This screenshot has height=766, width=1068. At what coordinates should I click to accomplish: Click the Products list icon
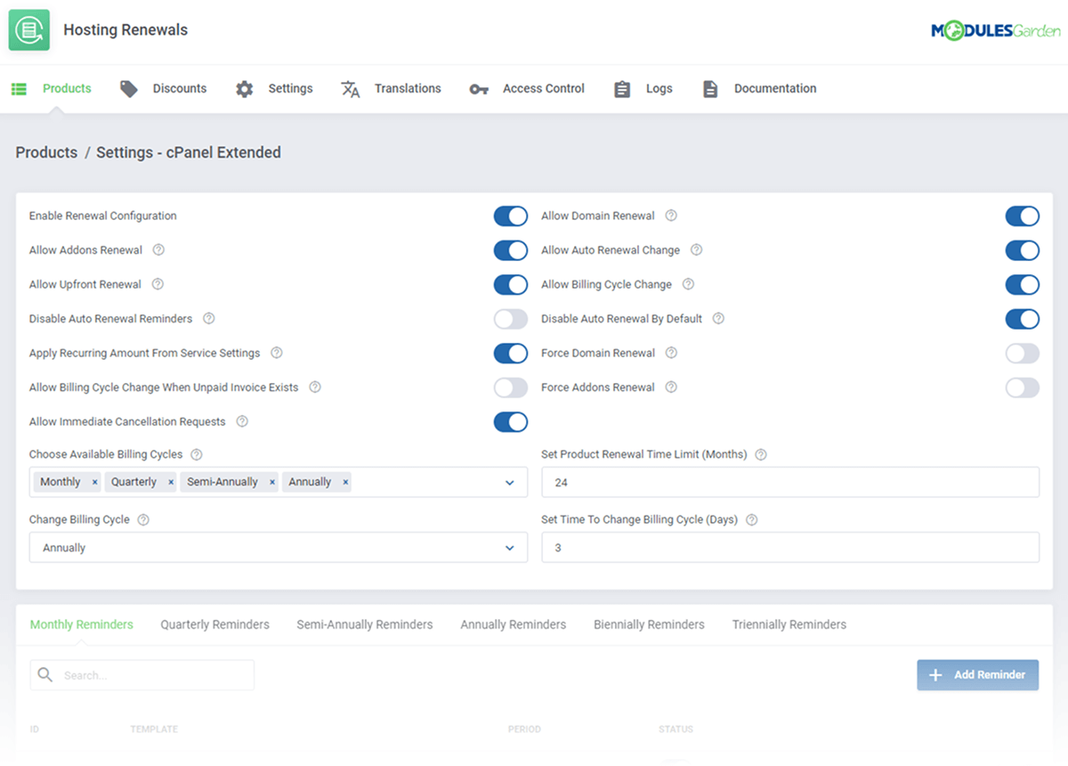(19, 89)
